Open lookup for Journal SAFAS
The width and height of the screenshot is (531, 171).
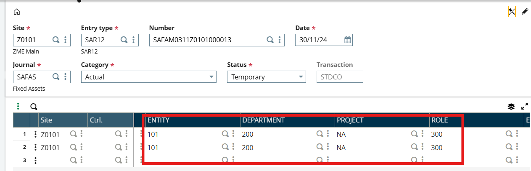55,77
